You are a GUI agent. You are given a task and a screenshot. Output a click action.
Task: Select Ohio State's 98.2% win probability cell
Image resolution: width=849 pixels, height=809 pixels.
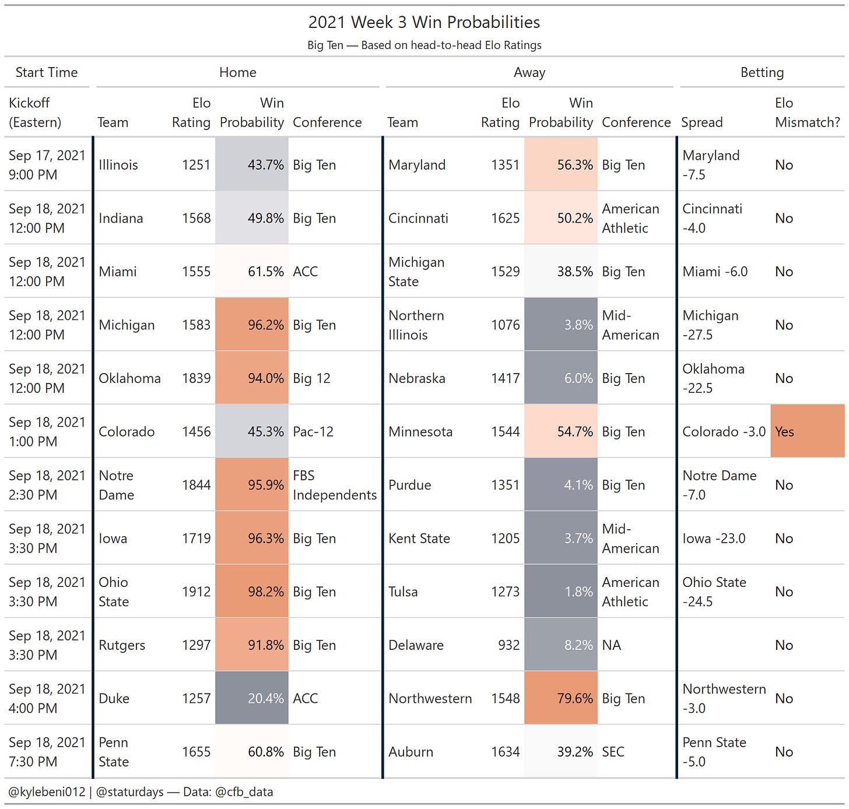coord(252,592)
